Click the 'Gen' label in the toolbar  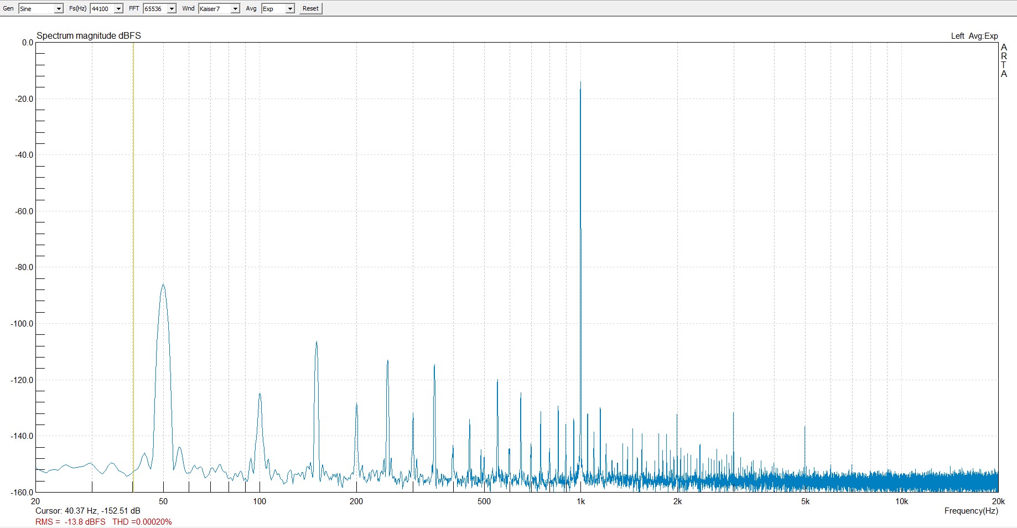(8, 8)
